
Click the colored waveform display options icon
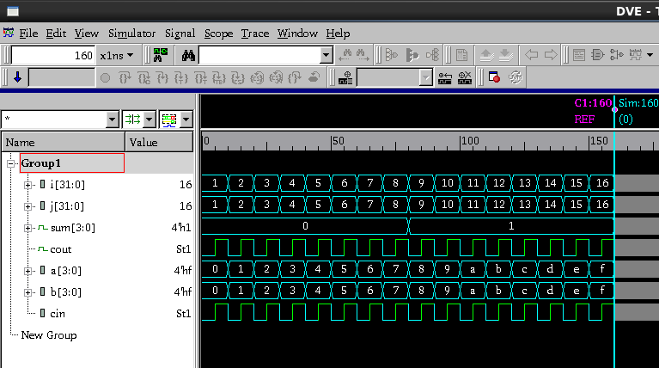pos(169,120)
